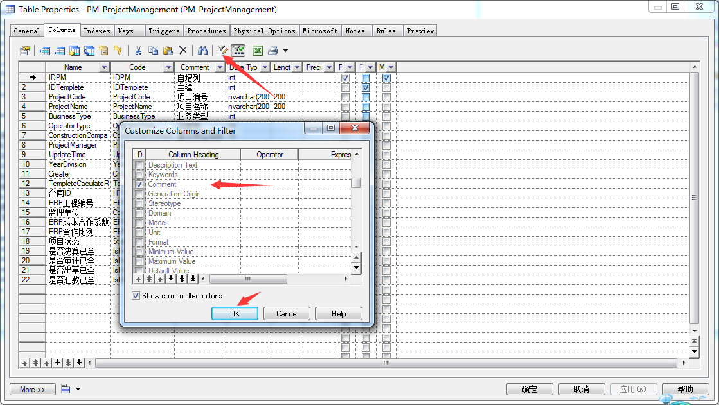Screen dimensions: 719x405
Task: Click Help in Customize Columns dialog
Action: (339, 313)
